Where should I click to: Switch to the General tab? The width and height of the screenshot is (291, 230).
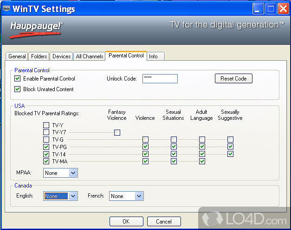point(17,56)
